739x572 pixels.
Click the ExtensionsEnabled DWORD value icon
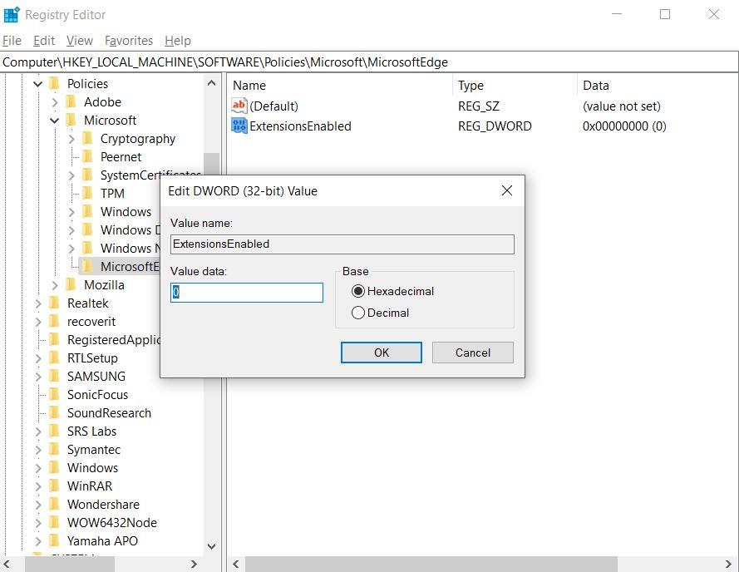239,126
